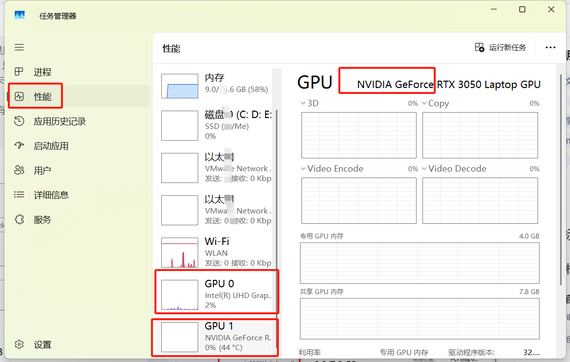Click the 任务管理器 window title
The image size is (570, 362).
[x=58, y=16]
